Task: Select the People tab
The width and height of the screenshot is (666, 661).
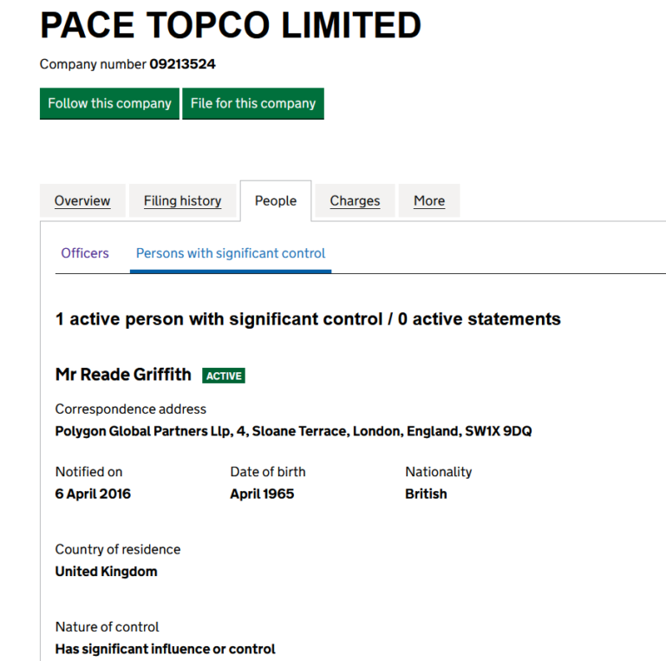Action: [x=276, y=200]
